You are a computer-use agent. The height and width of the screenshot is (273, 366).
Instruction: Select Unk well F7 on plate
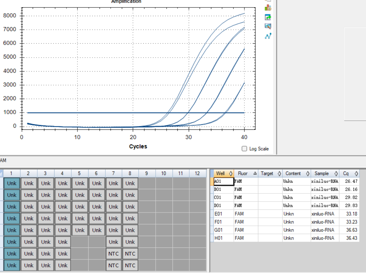coord(113,242)
